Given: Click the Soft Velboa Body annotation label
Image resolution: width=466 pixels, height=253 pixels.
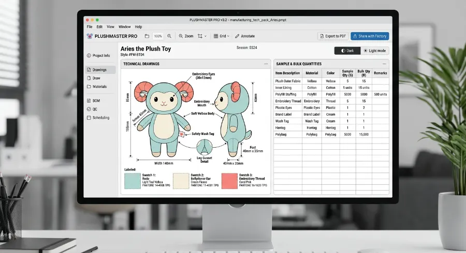Looking at the screenshot, I should (x=202, y=114).
